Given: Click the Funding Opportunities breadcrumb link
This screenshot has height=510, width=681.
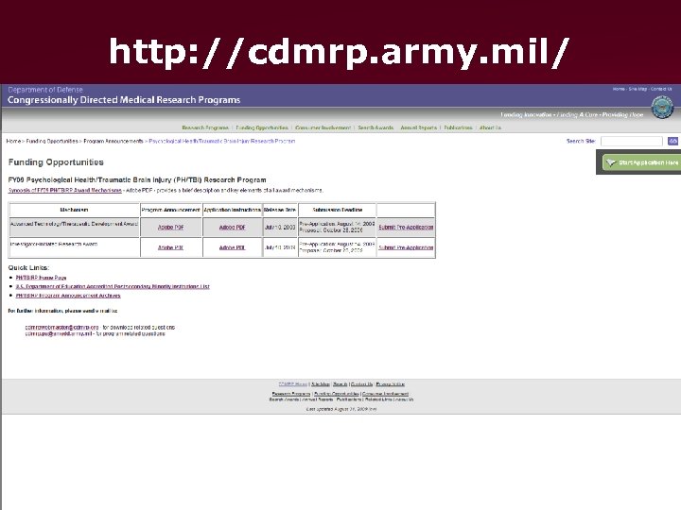Looking at the screenshot, I should click(x=52, y=141).
